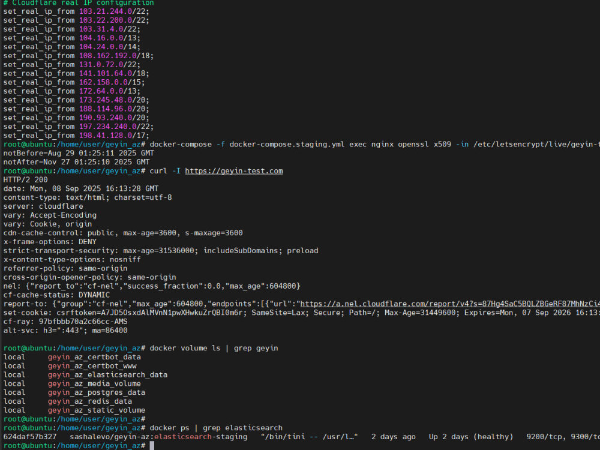Click the IP address 104.24.0.0
The width and height of the screenshot is (600, 450).
point(101,47)
